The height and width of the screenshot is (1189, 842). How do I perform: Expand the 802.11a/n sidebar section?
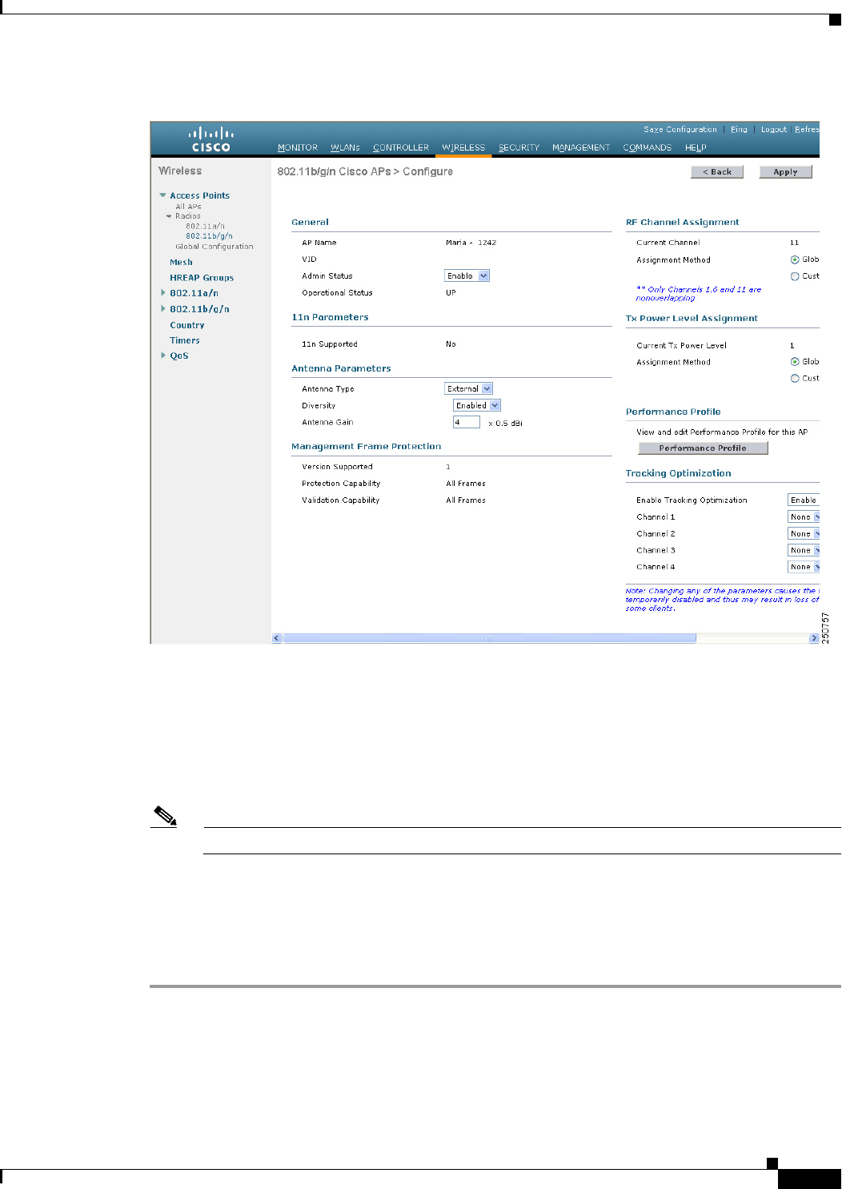[163, 293]
